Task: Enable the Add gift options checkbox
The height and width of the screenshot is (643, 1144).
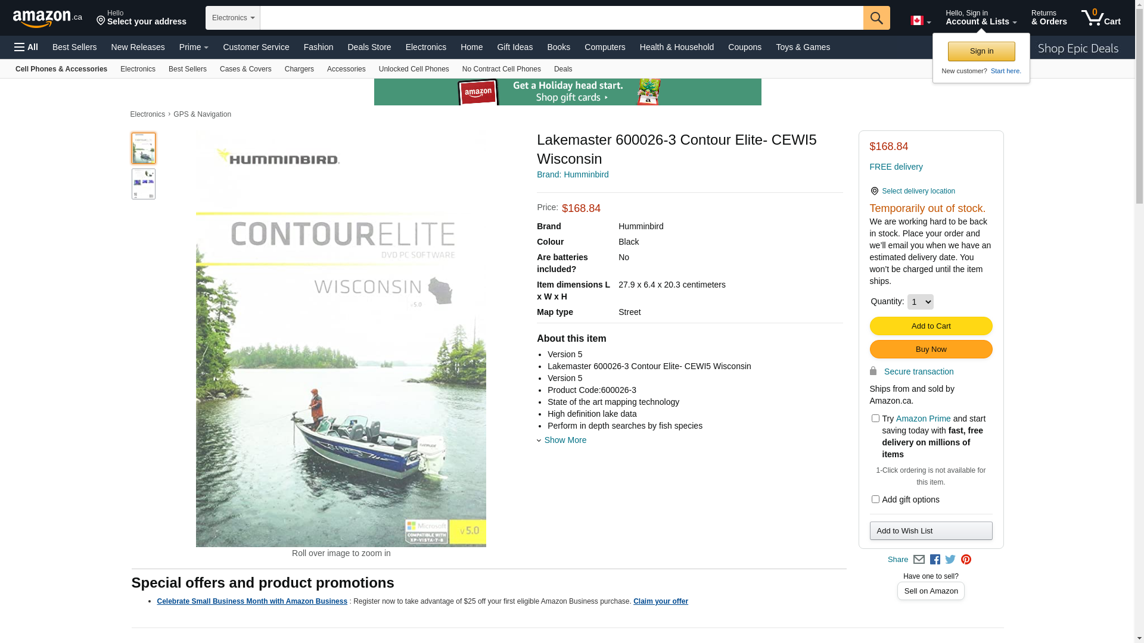Action: click(875, 500)
